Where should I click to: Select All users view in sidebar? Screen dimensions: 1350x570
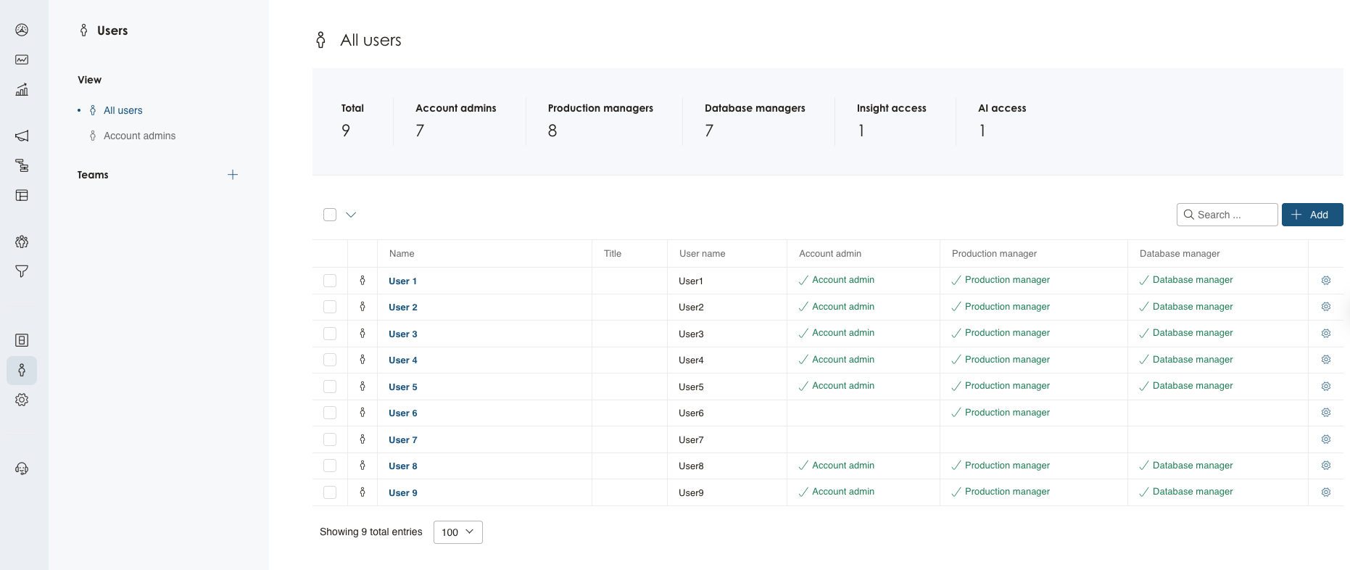point(123,110)
